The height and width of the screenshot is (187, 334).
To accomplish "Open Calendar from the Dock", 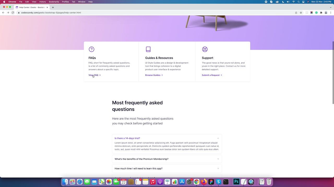I will 124,182.
